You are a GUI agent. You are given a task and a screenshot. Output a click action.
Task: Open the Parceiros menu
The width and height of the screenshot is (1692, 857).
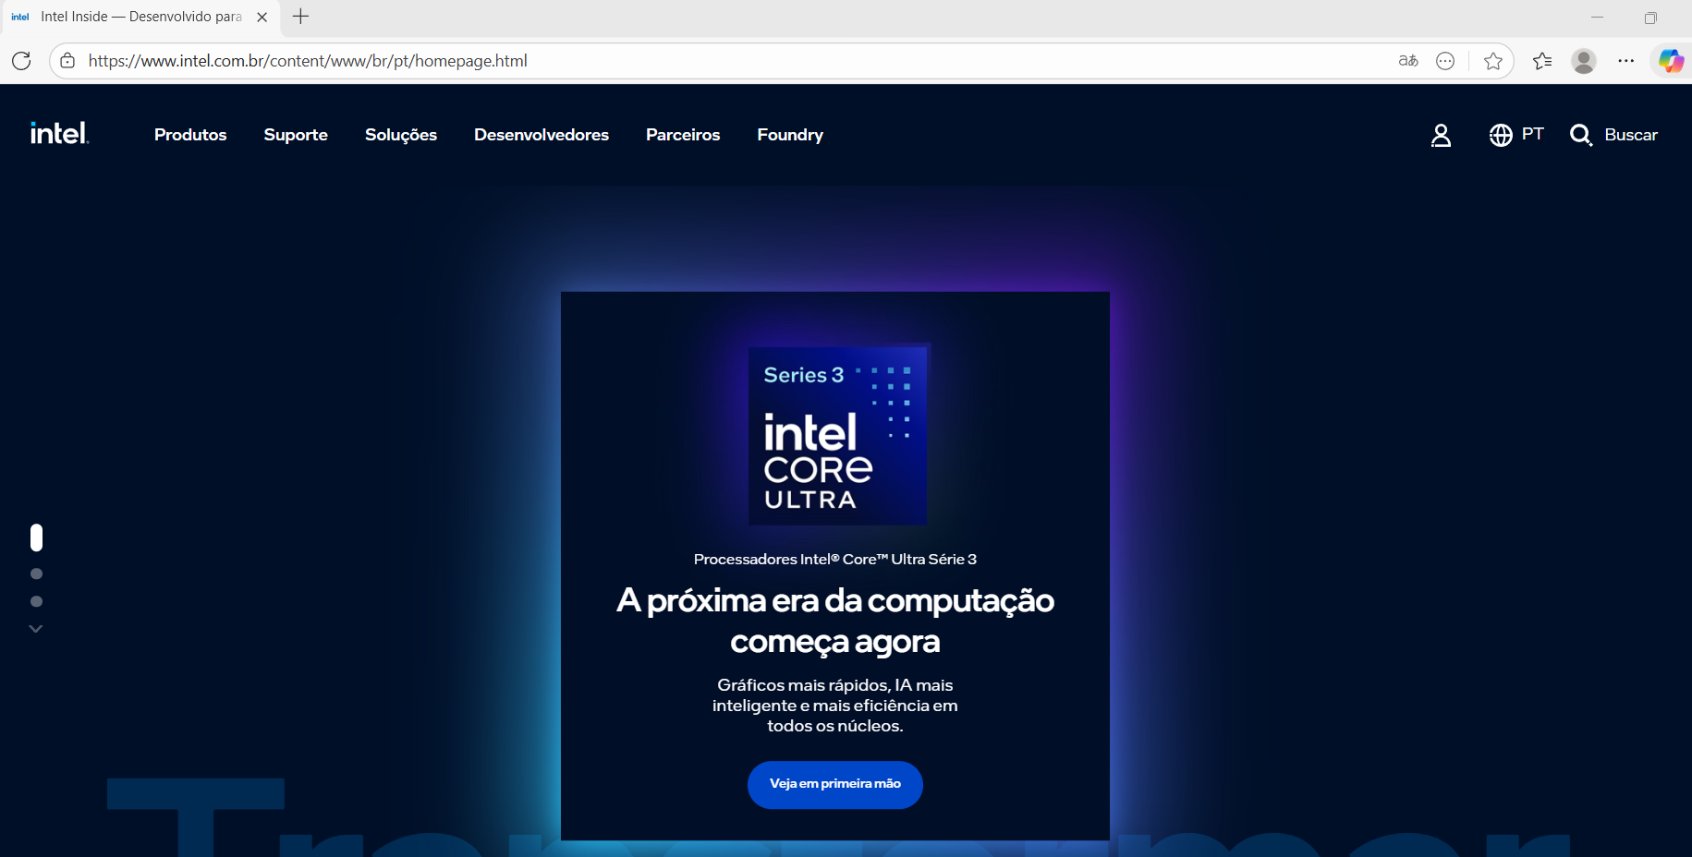tap(683, 135)
